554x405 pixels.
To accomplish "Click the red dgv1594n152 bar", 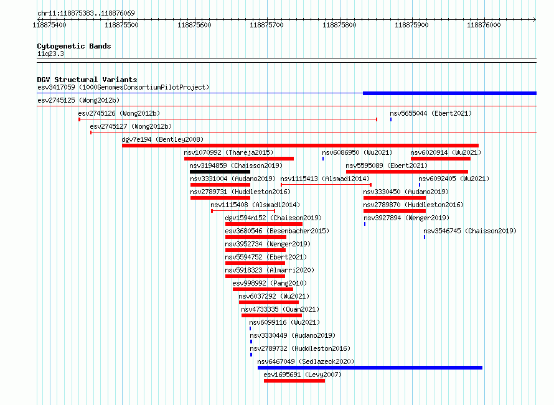I will click(x=263, y=224).
